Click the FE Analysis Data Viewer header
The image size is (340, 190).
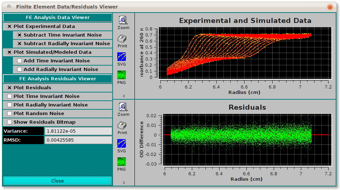click(57, 18)
